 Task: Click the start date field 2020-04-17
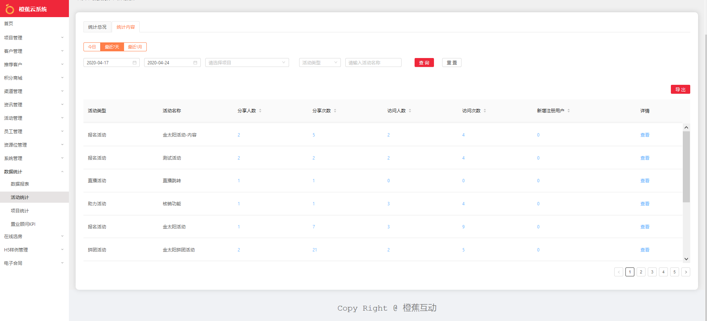coord(111,62)
